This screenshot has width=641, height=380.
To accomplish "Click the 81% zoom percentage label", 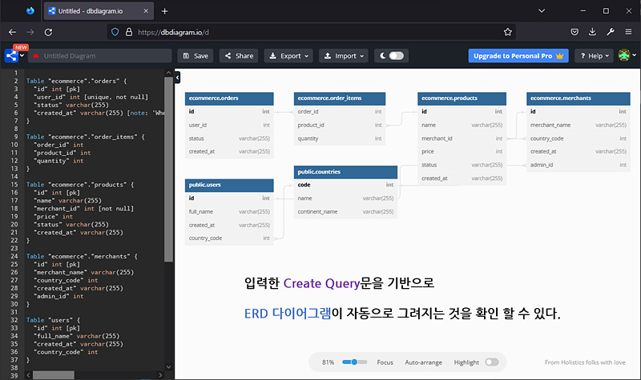I will [328, 362].
